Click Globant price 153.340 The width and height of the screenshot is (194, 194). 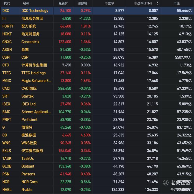pos(65,166)
